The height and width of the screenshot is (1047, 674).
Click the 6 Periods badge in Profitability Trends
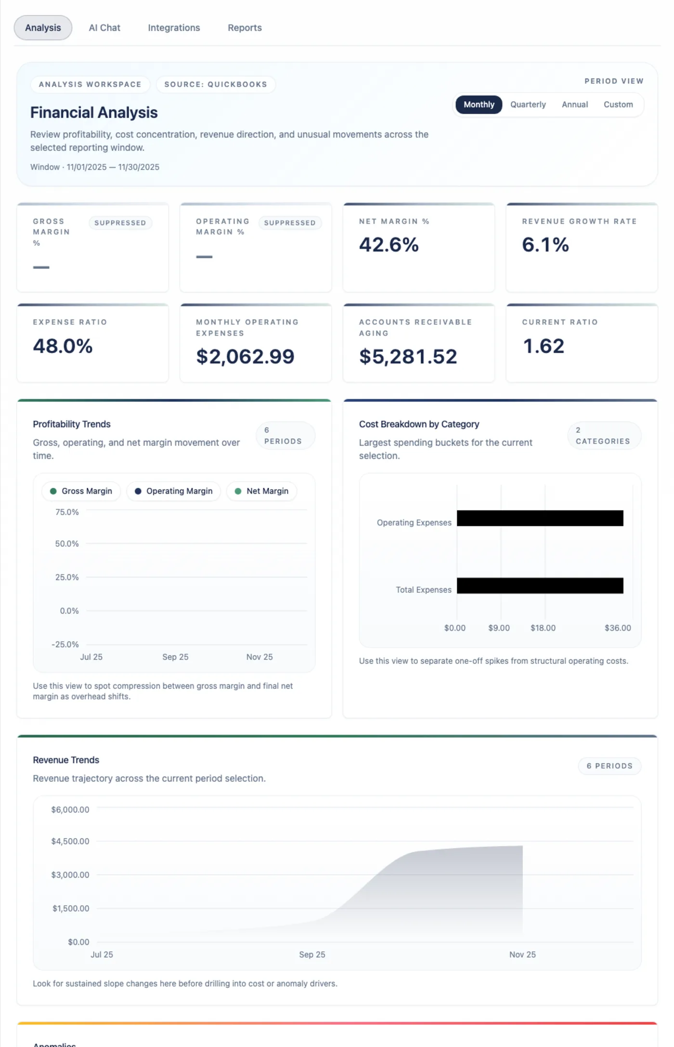pos(285,436)
